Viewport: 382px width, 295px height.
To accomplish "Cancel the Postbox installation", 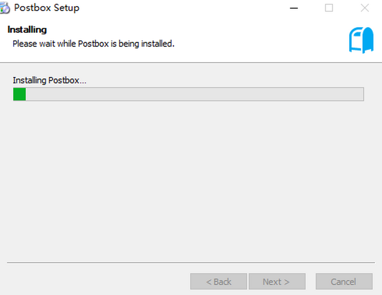I will [x=344, y=281].
